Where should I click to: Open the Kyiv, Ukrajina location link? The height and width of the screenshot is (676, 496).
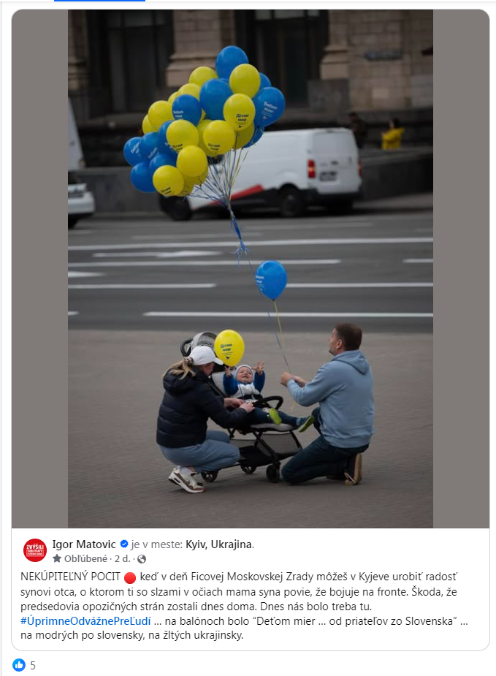218,544
